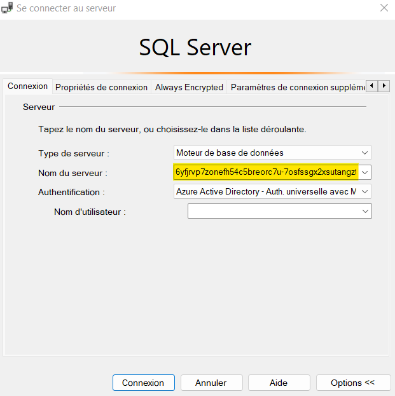The height and width of the screenshot is (396, 395).
Task: Click the Nom du serveur label
Action: click(x=73, y=173)
